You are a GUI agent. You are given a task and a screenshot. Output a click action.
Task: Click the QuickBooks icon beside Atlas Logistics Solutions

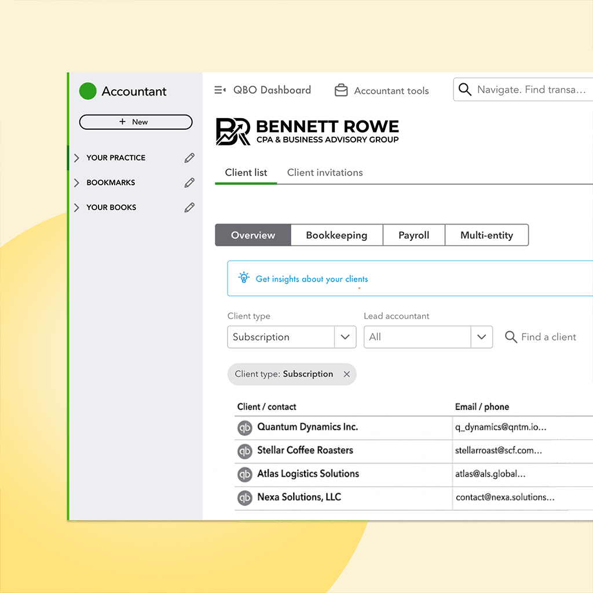(245, 475)
